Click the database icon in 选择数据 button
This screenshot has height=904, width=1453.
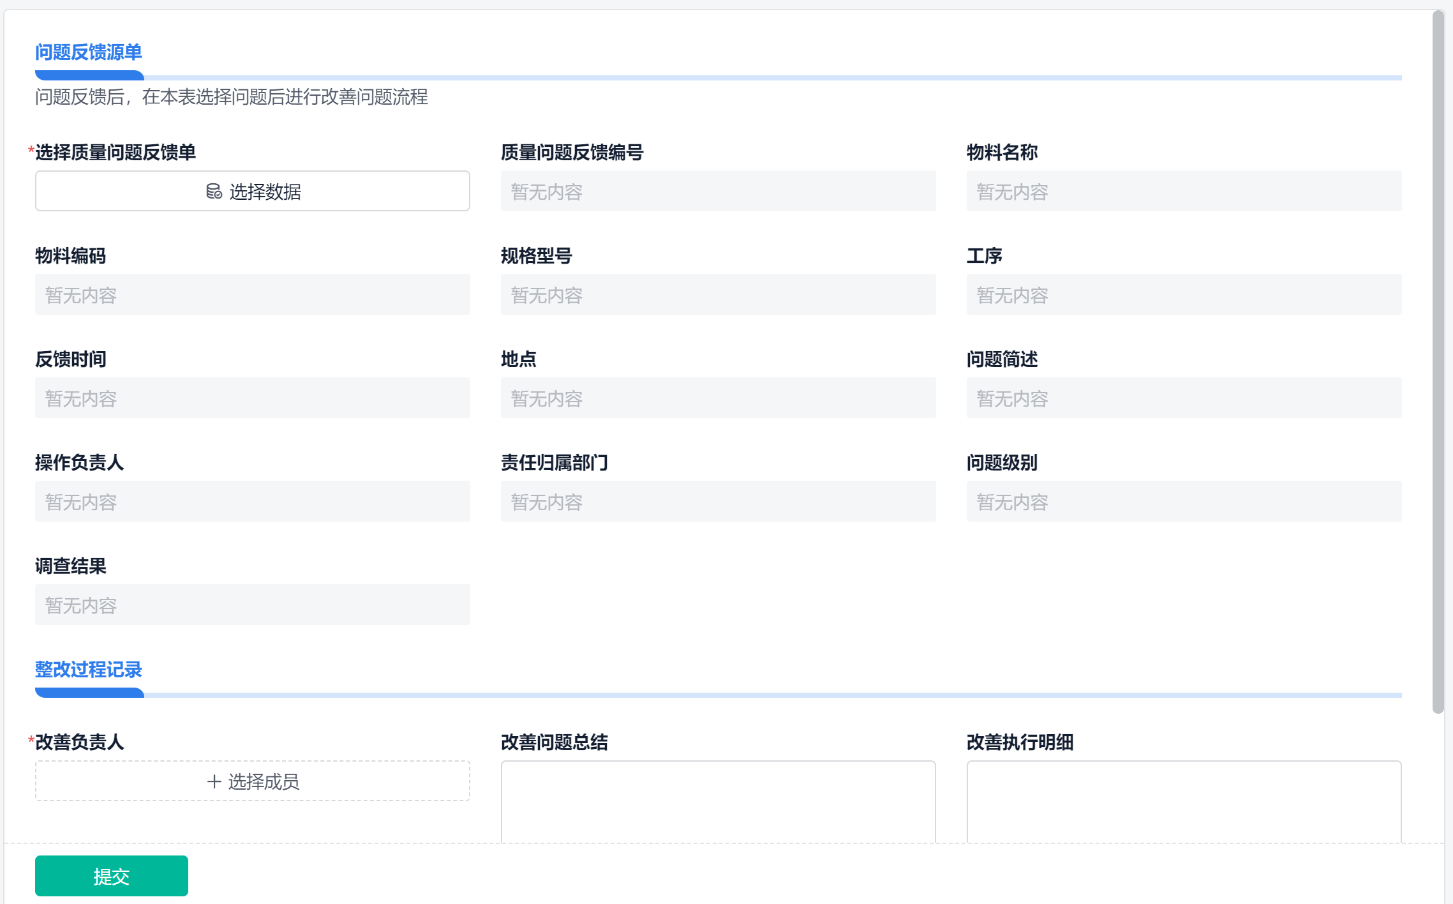pyautogui.click(x=214, y=192)
